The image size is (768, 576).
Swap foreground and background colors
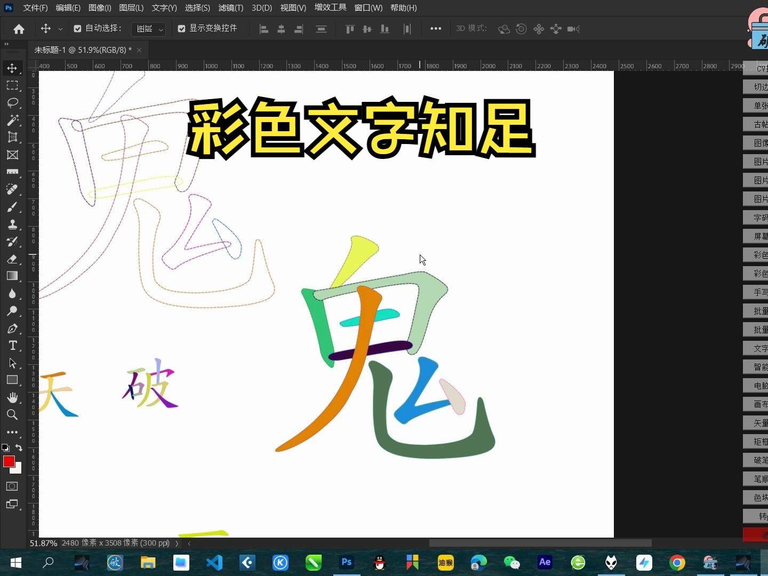[x=19, y=447]
